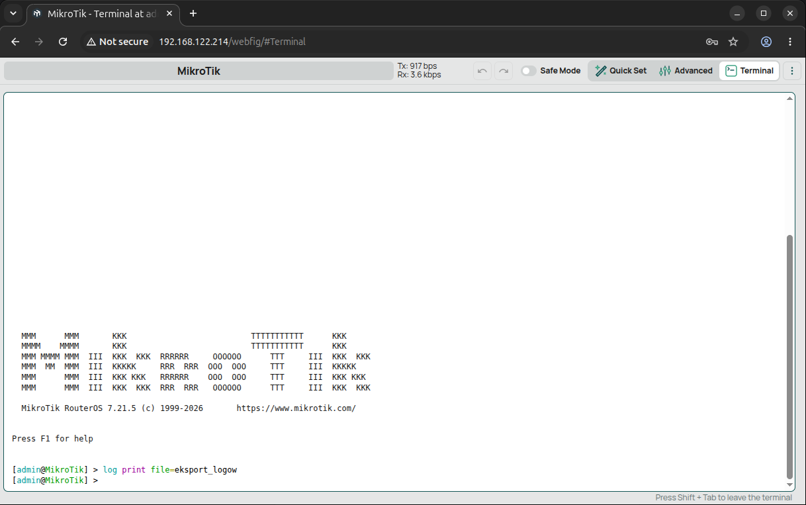Screen dimensions: 806x505
Task: Click the terminal scrollbar up arrow
Action: pos(789,98)
